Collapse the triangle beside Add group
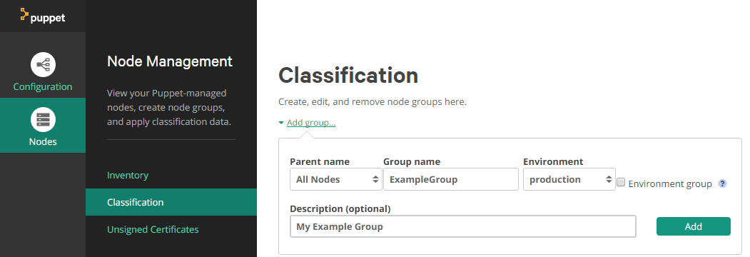Viewport: 750px width, 257px height. coord(282,123)
